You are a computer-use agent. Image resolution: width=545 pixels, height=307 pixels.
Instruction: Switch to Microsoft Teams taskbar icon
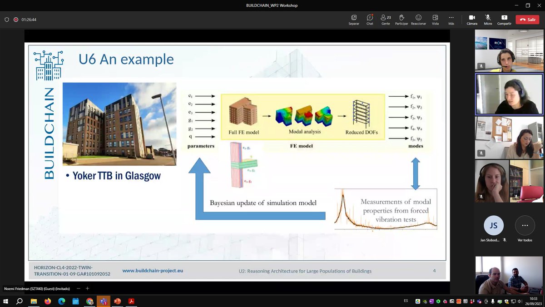coord(103,301)
